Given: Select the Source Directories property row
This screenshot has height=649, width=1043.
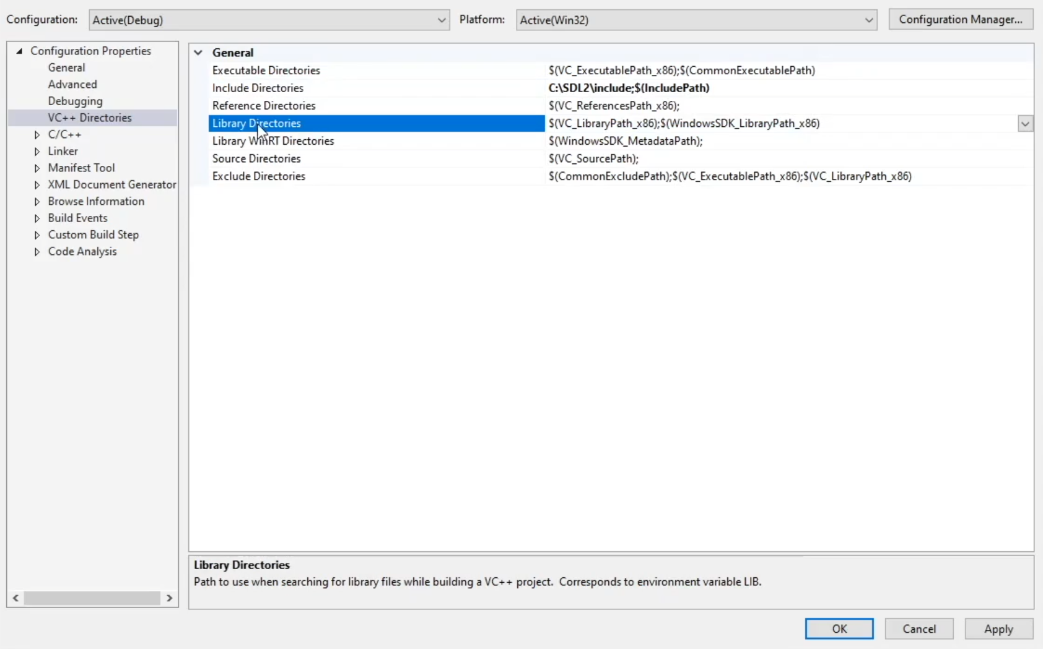Looking at the screenshot, I should [x=621, y=158].
